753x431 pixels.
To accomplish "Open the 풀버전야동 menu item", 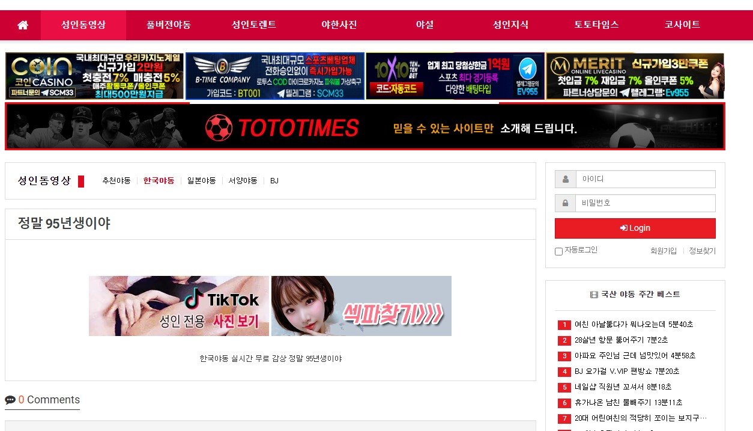I will (x=169, y=25).
